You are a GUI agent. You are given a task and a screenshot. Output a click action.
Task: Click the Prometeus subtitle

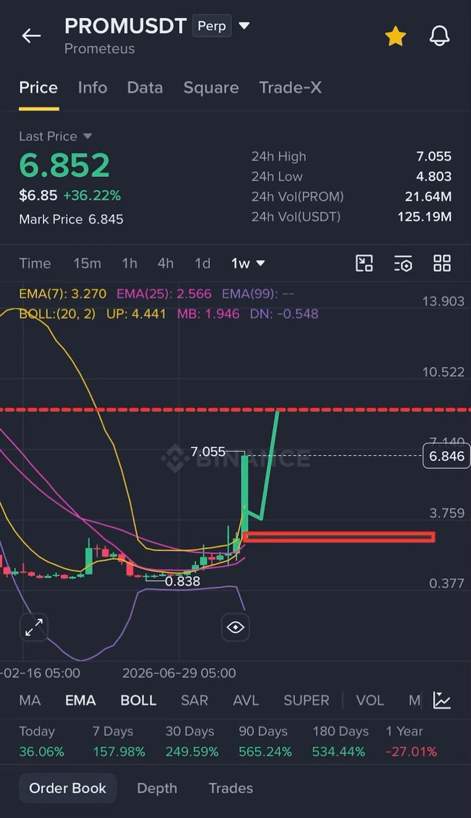[x=100, y=48]
